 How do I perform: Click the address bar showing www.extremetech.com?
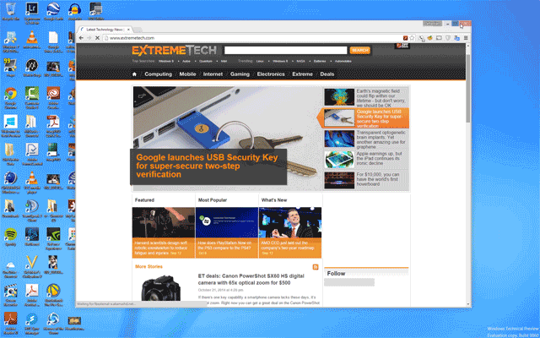click(253, 38)
